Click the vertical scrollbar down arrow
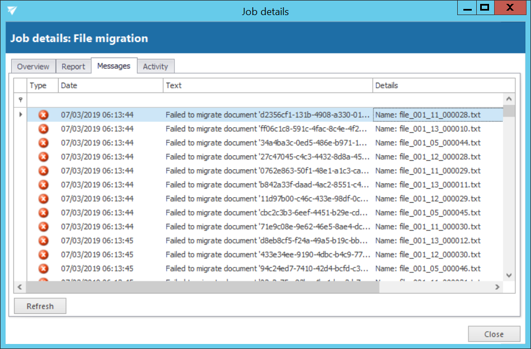 coord(509,275)
